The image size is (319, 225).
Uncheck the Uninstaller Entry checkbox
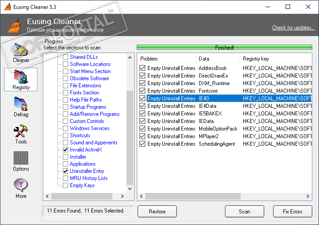pos(65,171)
